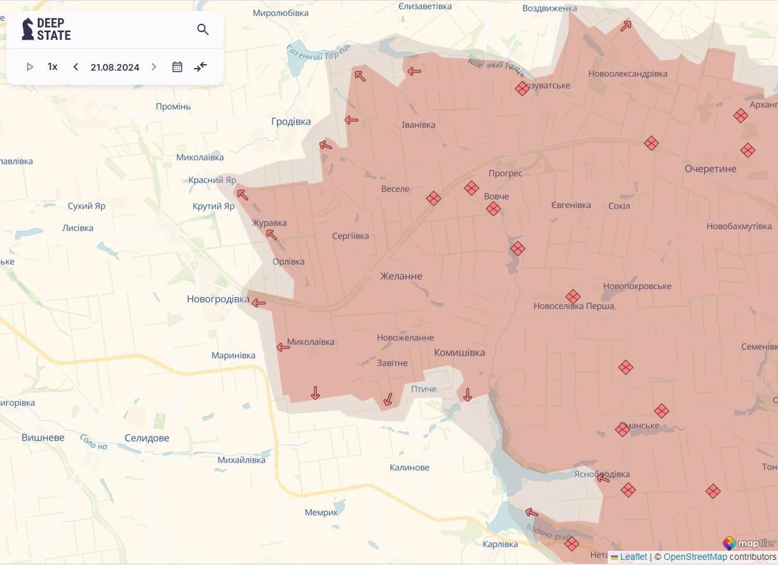Change the 1x playback speed
Viewport: 778px width, 565px height.
[53, 67]
